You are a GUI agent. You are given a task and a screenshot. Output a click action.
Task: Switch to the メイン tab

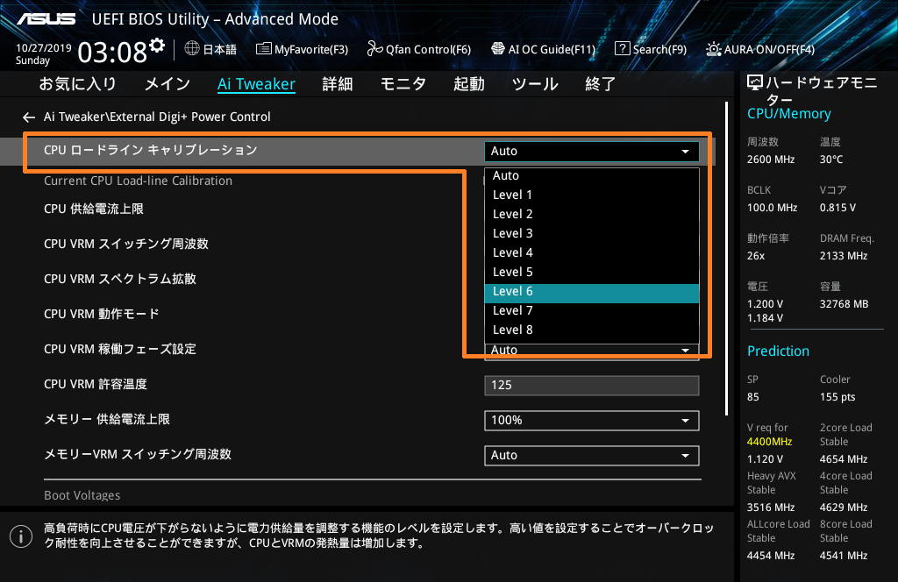(x=167, y=84)
